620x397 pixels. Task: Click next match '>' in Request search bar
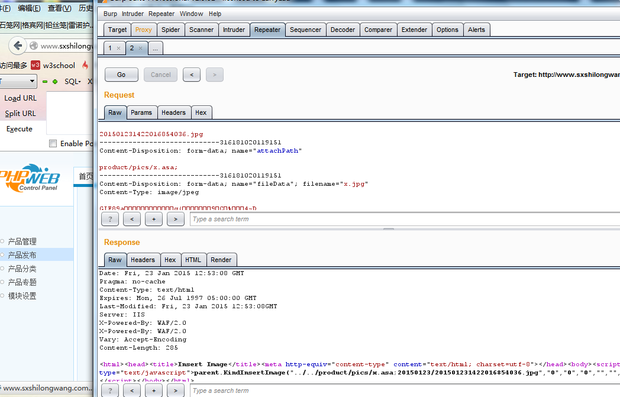176,219
